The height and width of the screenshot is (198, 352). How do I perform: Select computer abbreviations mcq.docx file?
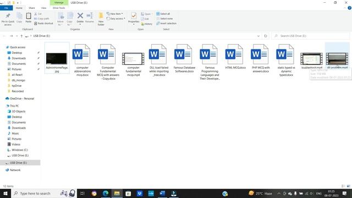click(82, 60)
